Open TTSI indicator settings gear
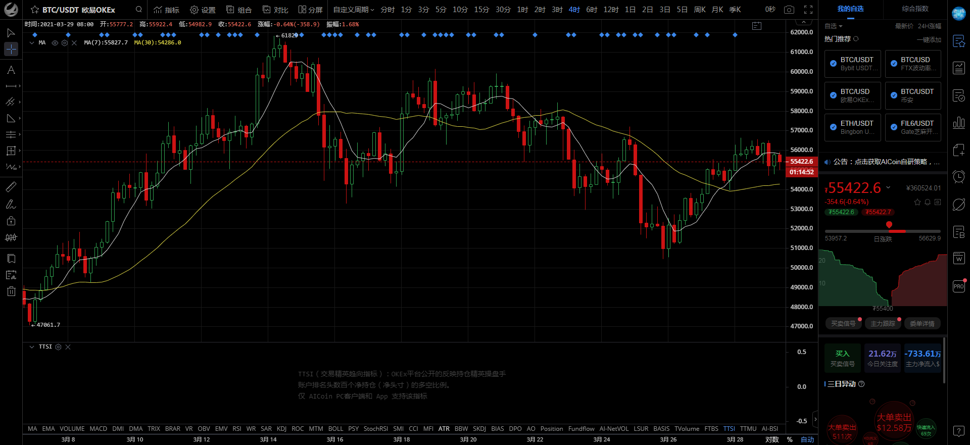 58,347
